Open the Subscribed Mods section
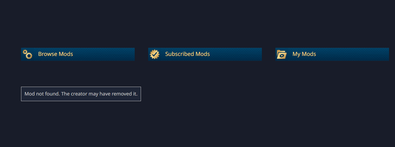395x147 pixels. tap(205, 54)
